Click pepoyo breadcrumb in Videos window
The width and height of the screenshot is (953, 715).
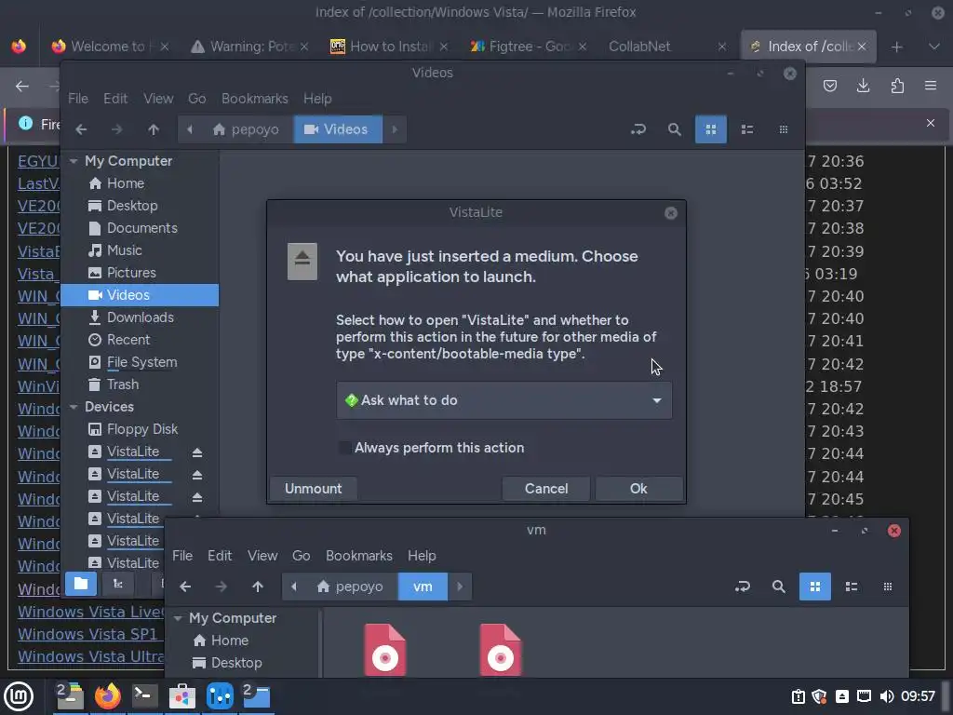pos(246,129)
